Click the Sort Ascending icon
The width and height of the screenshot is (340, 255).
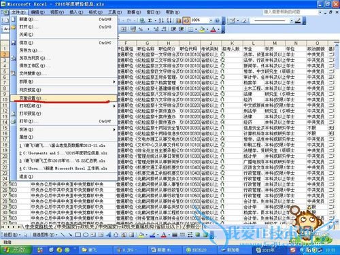pos(161,20)
